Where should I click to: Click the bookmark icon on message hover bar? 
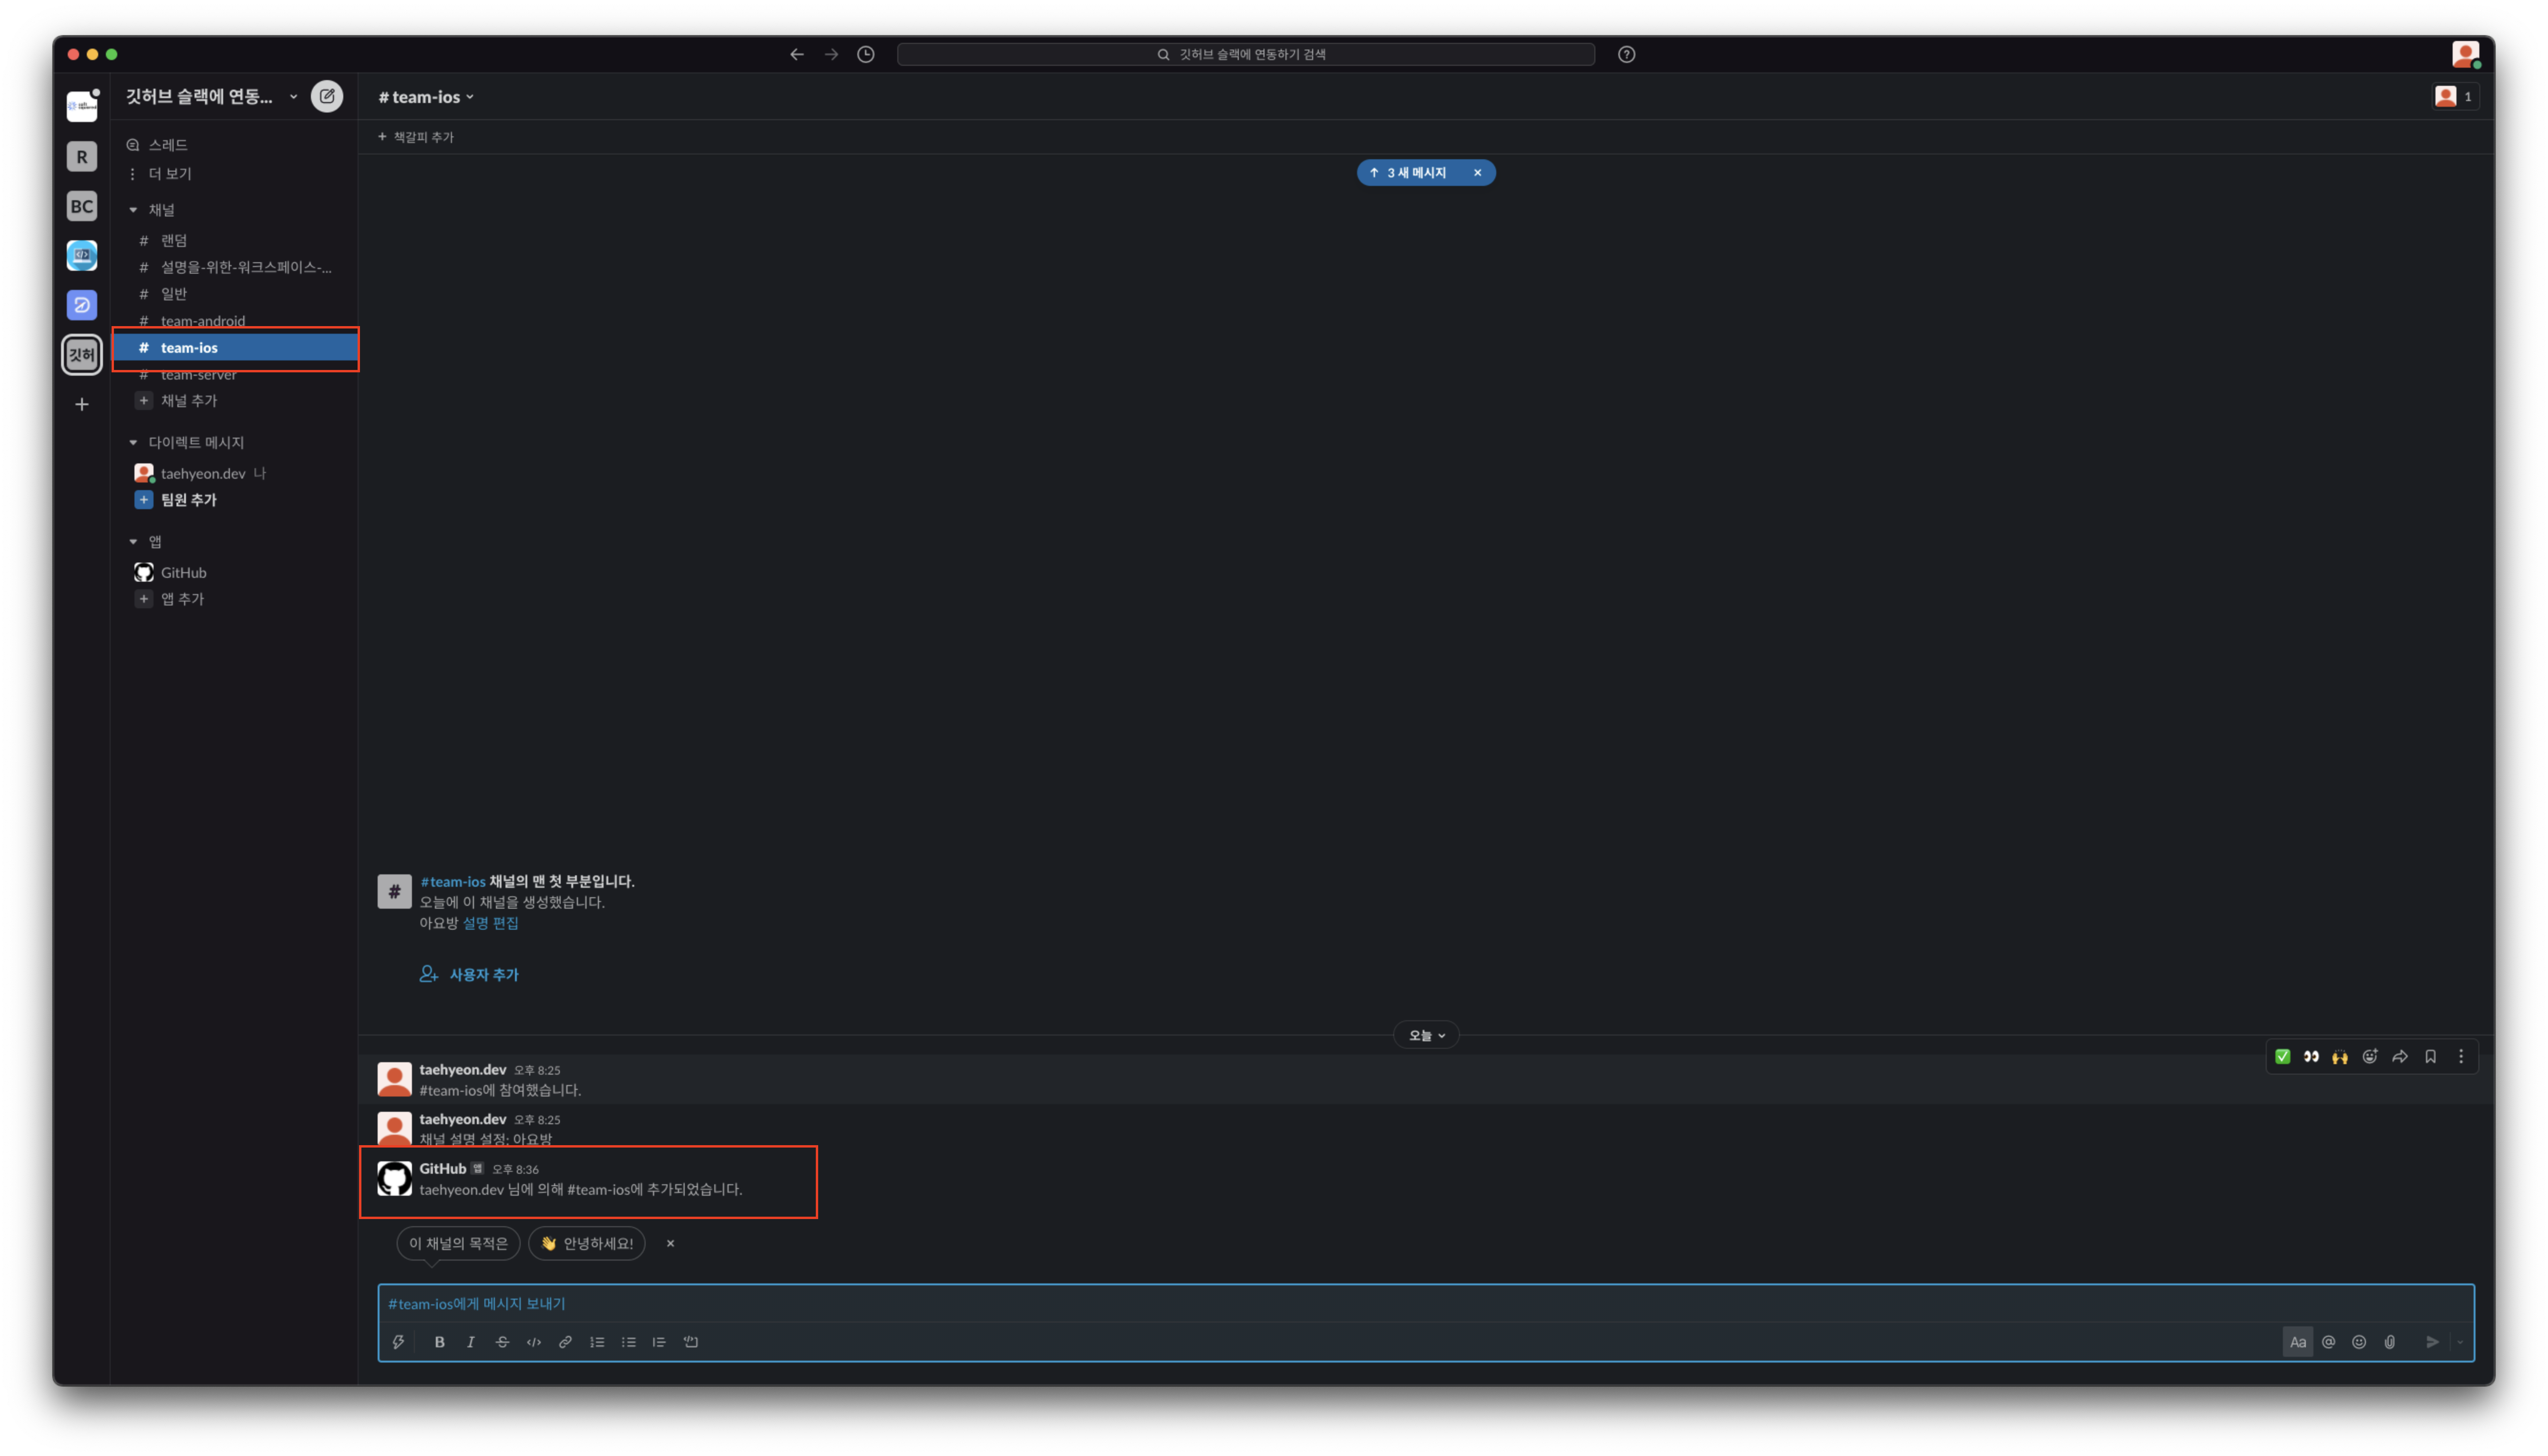click(2430, 1057)
